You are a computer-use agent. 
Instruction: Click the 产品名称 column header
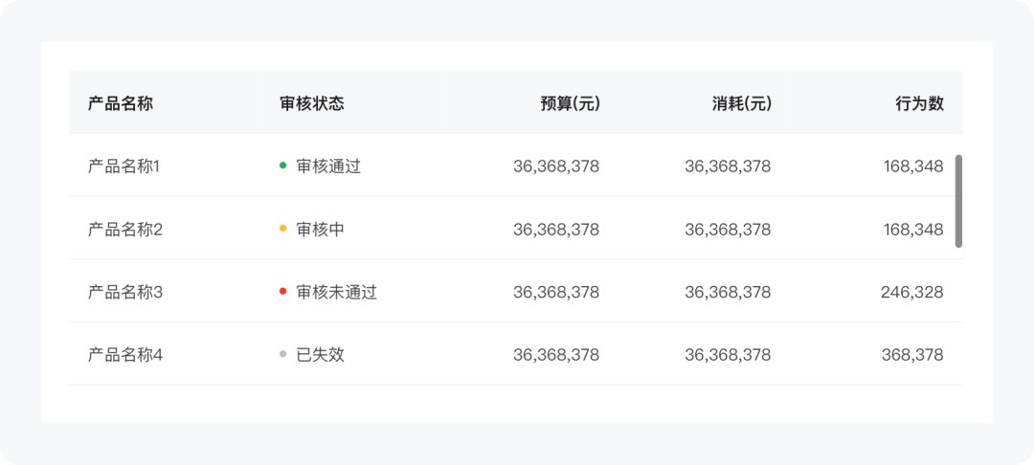[121, 103]
